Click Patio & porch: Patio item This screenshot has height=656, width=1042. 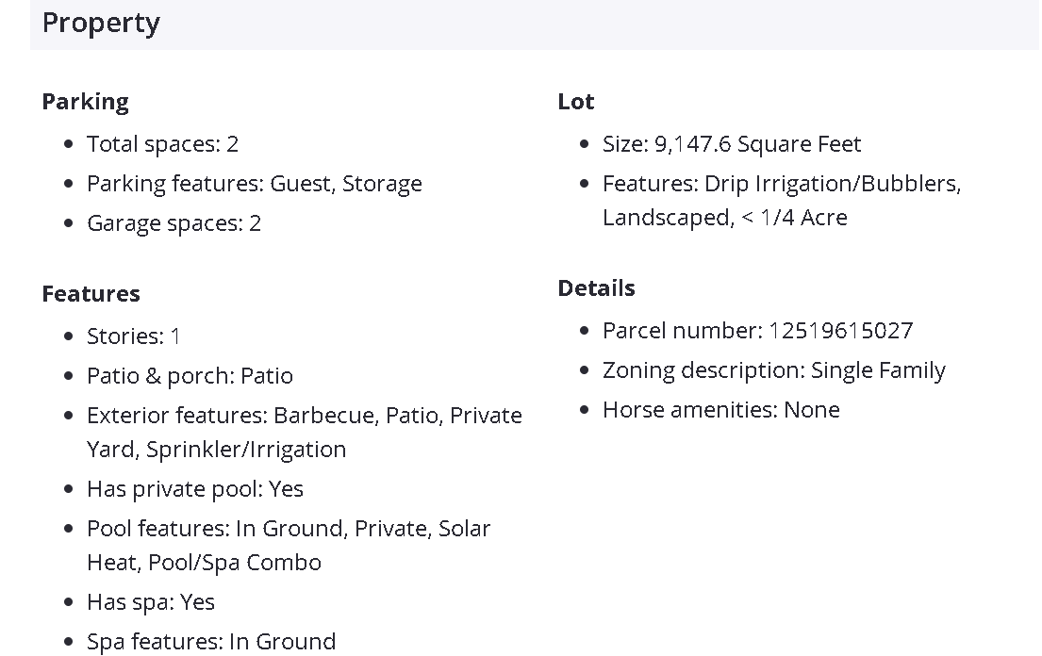[x=190, y=376]
